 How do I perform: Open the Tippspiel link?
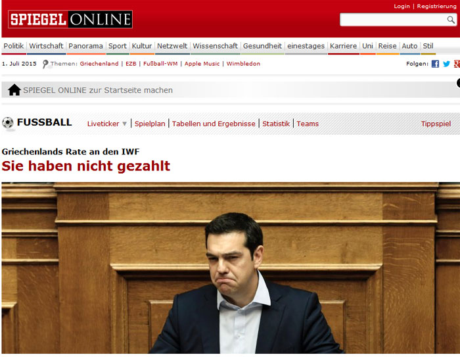(436, 124)
